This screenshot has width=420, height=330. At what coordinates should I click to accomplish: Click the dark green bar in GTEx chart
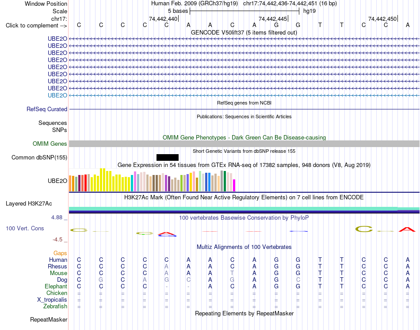(225, 181)
